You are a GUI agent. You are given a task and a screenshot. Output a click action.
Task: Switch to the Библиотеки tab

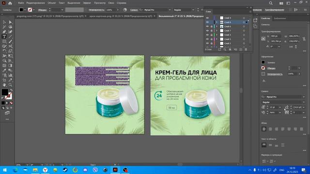click(x=280, y=18)
